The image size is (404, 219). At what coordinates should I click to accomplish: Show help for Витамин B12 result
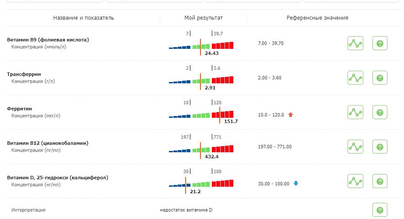379,147
